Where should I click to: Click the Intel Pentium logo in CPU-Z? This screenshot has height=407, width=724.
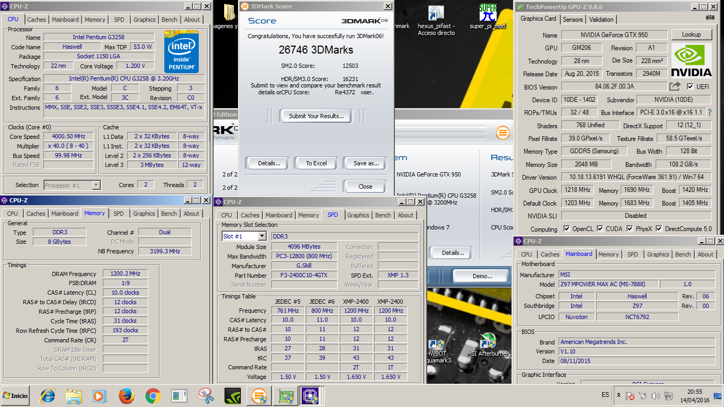click(181, 51)
